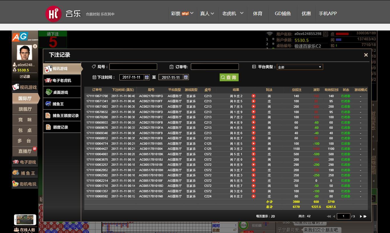Viewport: 390px width, 233px height.
Task: Click the AG Asia Gaming logo
Action: click(25, 36)
